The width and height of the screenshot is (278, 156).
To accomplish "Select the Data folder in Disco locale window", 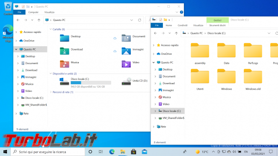I will [x=226, y=54].
